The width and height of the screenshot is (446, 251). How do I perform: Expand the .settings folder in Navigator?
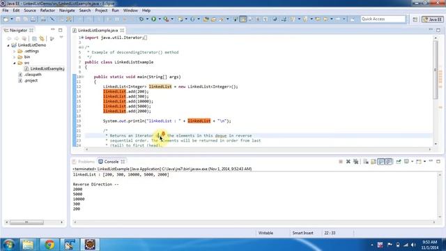point(14,51)
